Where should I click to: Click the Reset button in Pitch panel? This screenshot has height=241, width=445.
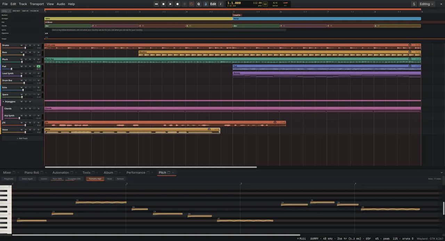click(x=110, y=179)
